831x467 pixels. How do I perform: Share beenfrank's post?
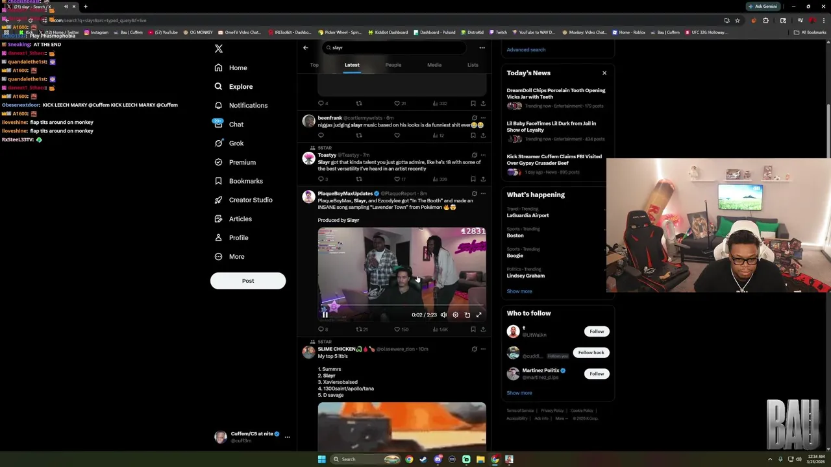pos(483,136)
